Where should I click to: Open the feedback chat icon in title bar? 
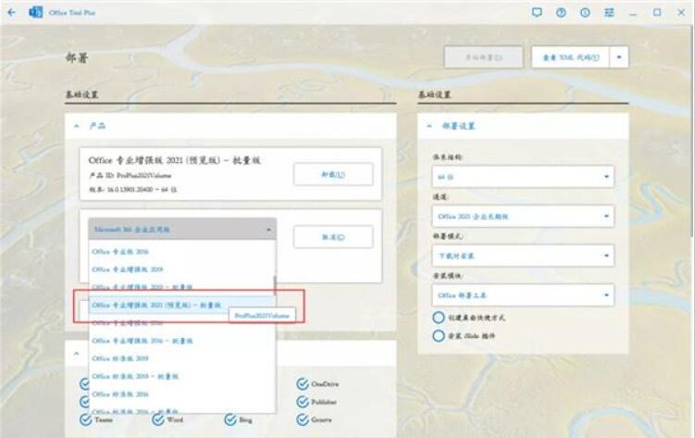537,12
